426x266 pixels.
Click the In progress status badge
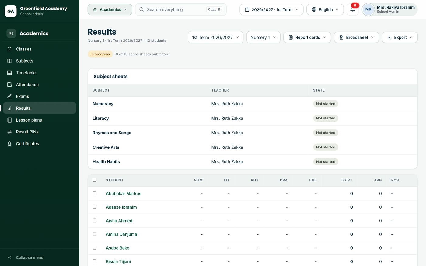coord(100,54)
